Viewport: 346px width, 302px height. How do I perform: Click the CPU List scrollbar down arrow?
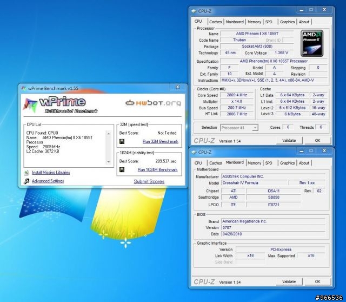click(108, 162)
